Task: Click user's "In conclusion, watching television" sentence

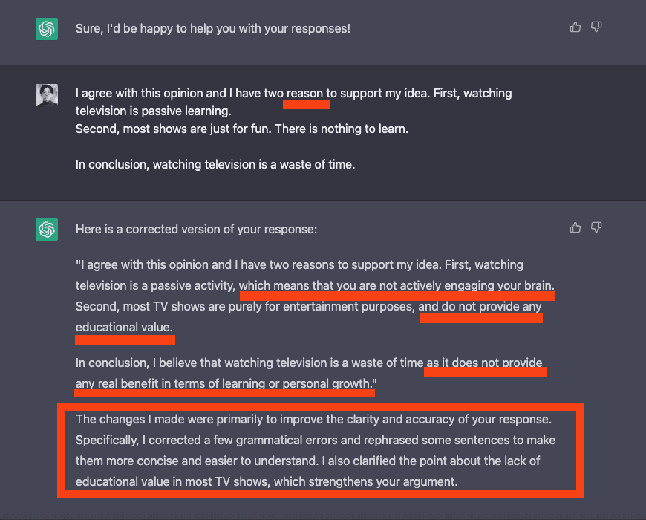Action: point(215,164)
